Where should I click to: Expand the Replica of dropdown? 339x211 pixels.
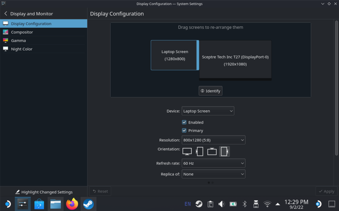(213, 174)
